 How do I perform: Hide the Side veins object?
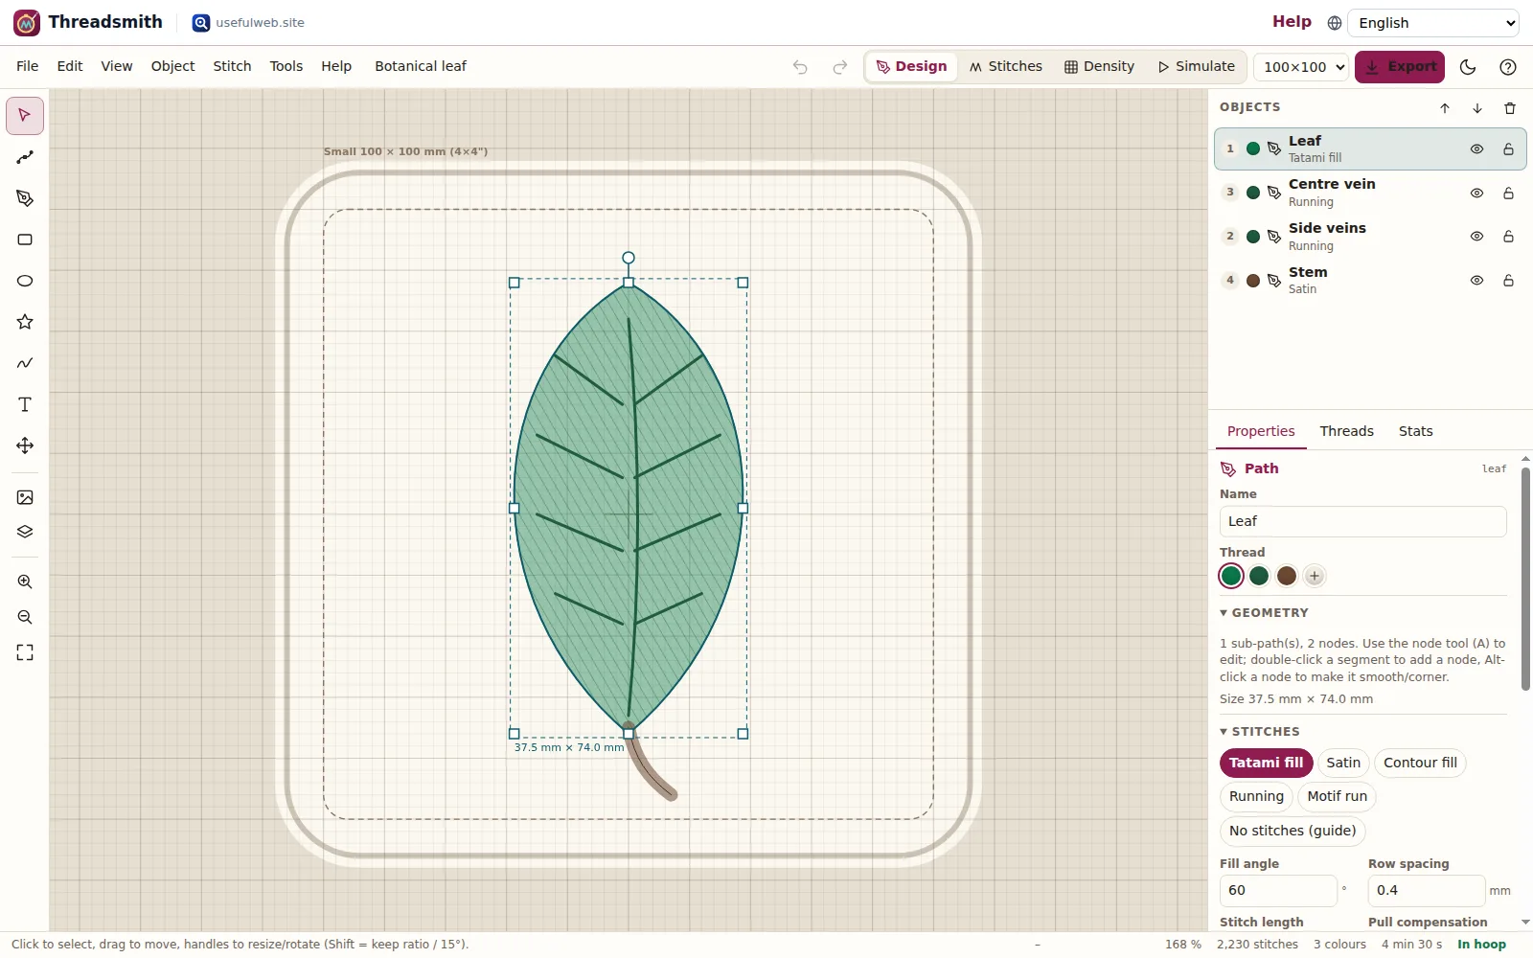pos(1476,237)
